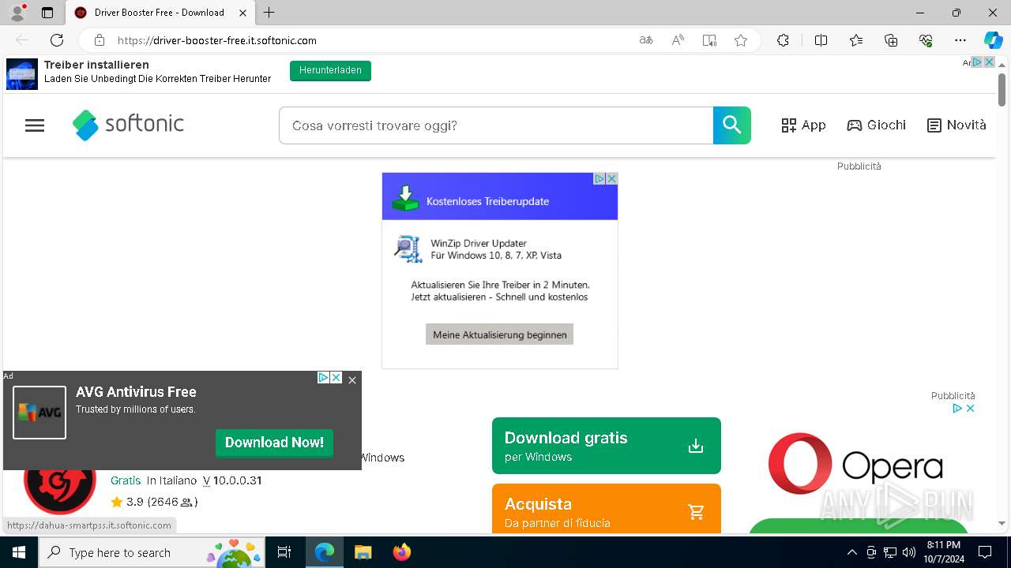Dismiss the Opera ad with its X
The height and width of the screenshot is (568, 1011).
pyautogui.click(x=971, y=409)
